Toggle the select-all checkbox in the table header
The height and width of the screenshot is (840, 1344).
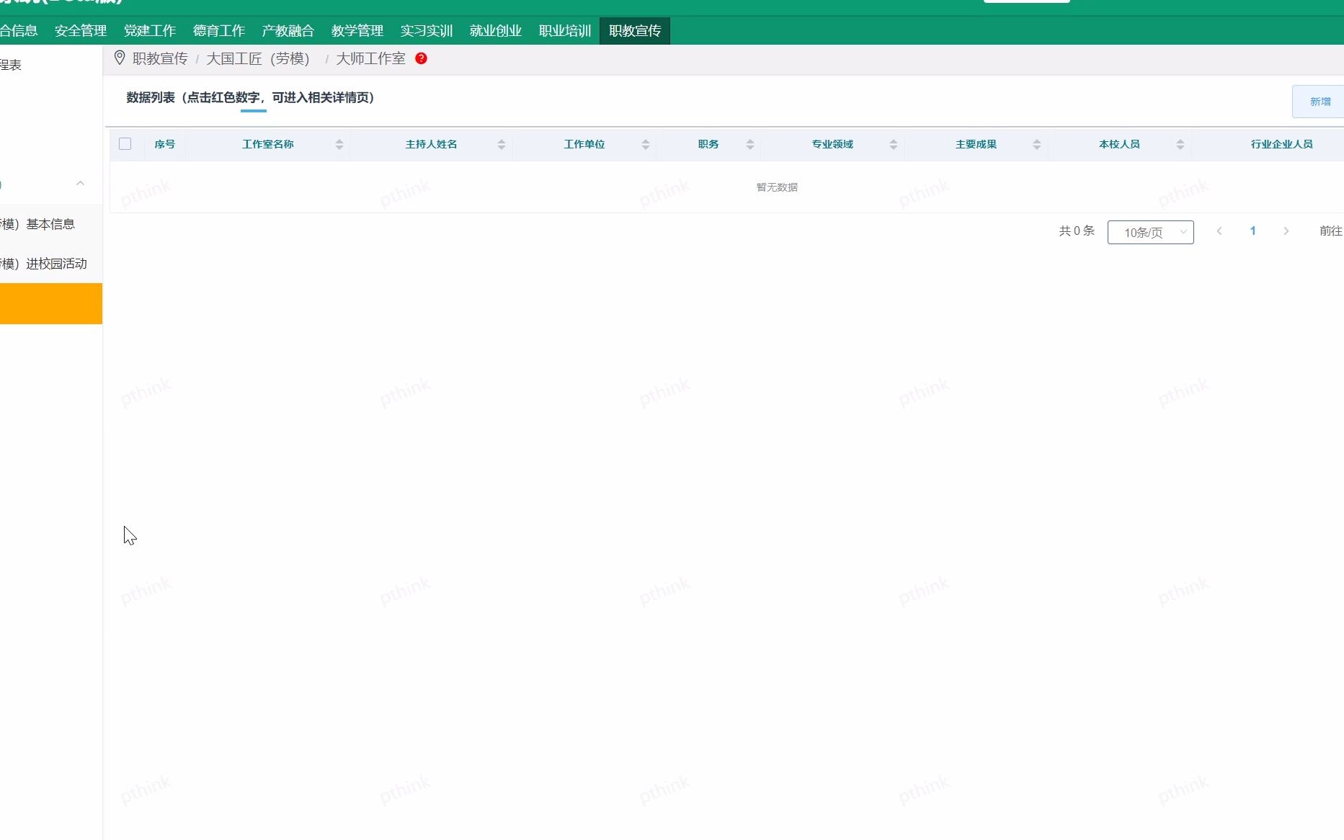(x=125, y=144)
